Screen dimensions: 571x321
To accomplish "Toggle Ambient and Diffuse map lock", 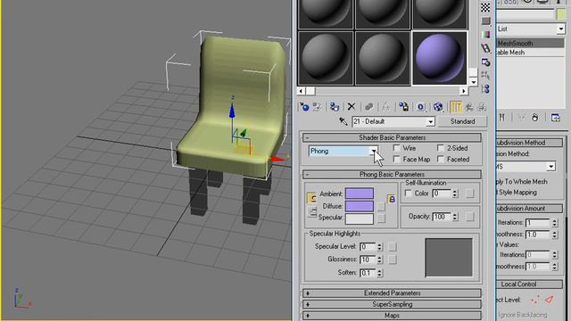I will (392, 199).
